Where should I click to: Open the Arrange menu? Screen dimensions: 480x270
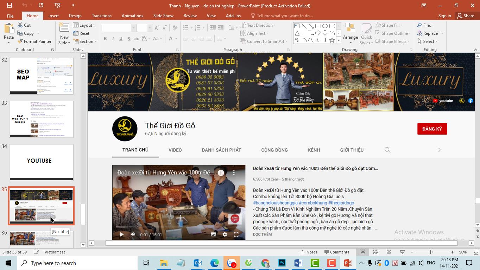[350, 34]
